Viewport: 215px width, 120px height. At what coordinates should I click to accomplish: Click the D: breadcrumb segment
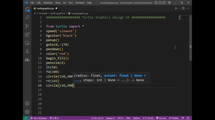click(35, 13)
